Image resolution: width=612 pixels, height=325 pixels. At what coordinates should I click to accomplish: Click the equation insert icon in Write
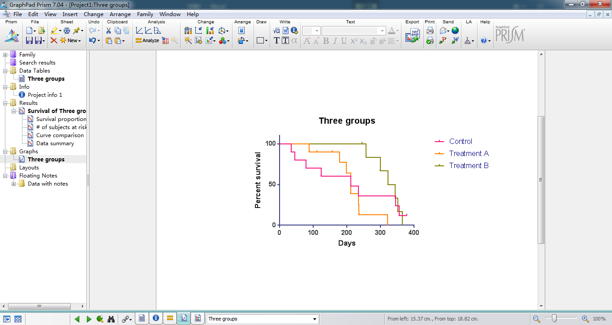coord(276,30)
